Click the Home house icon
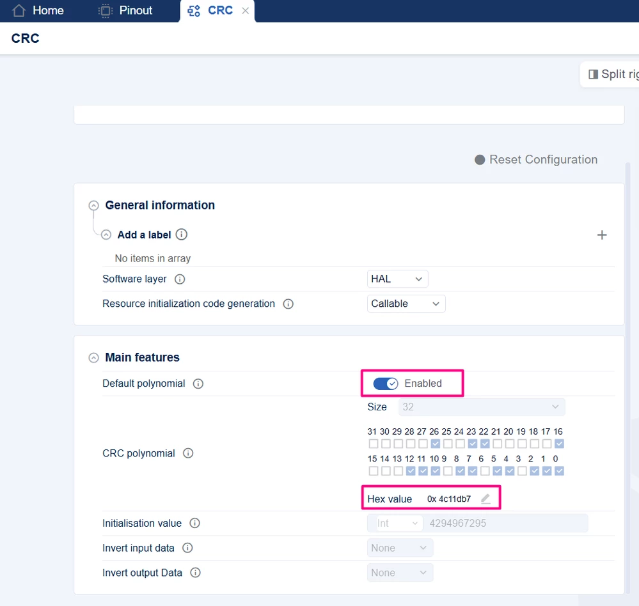The image size is (639, 606). tap(19, 11)
